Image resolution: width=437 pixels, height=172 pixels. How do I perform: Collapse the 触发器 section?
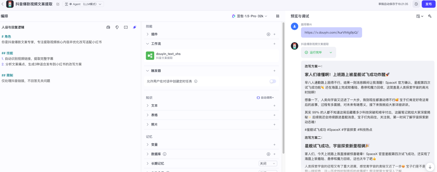tap(148, 71)
